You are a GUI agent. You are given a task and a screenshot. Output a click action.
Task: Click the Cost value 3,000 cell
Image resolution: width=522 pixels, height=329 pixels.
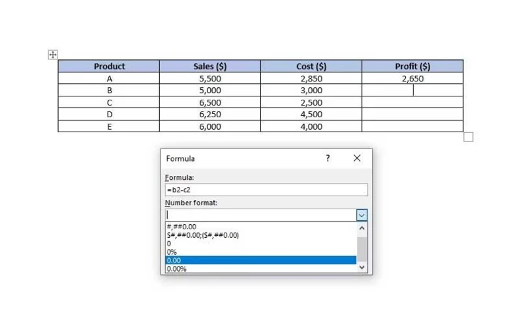311,91
